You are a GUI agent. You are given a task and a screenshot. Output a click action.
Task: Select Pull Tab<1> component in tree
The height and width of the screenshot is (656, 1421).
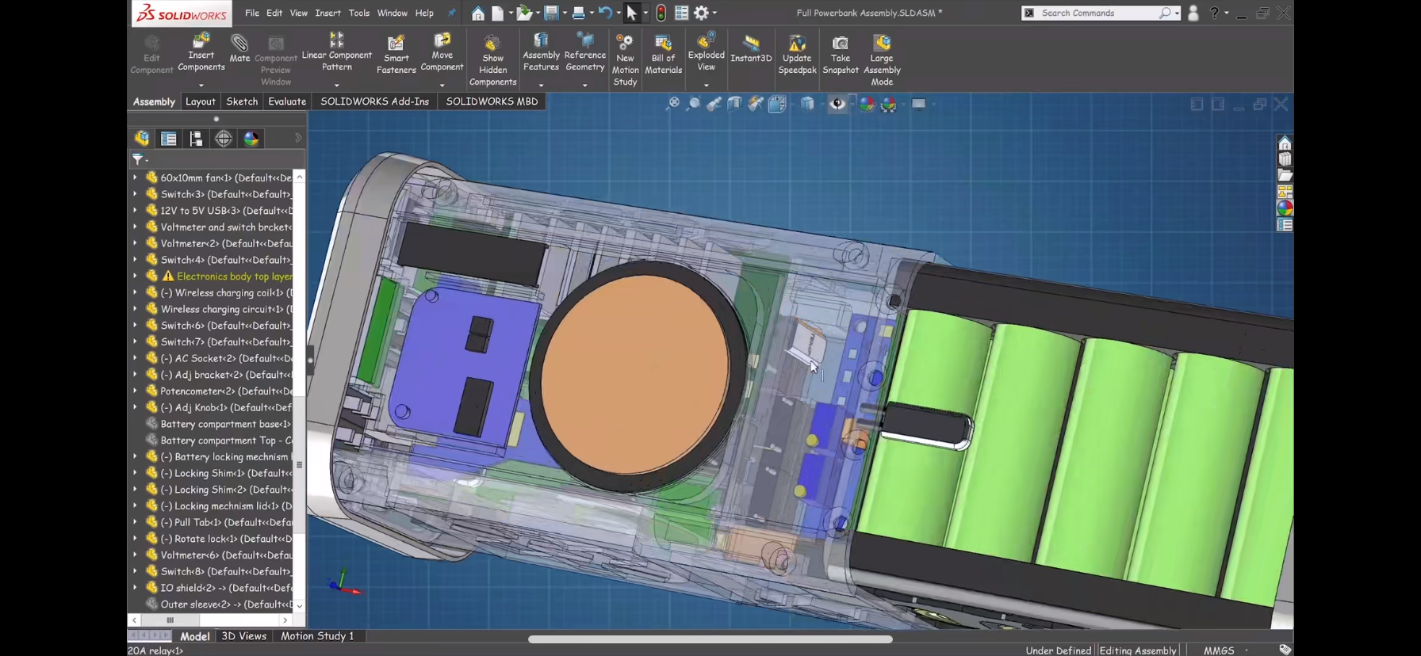(x=225, y=522)
